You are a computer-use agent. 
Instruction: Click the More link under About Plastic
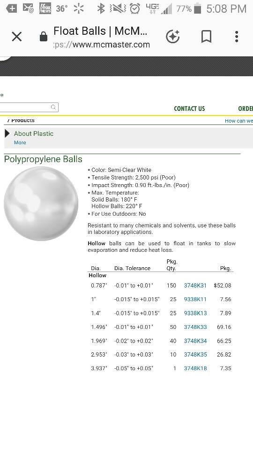click(x=20, y=142)
